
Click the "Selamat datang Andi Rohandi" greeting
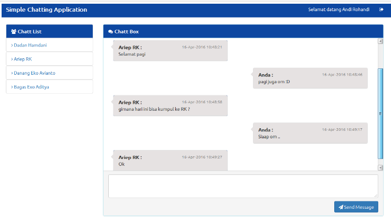click(x=338, y=10)
